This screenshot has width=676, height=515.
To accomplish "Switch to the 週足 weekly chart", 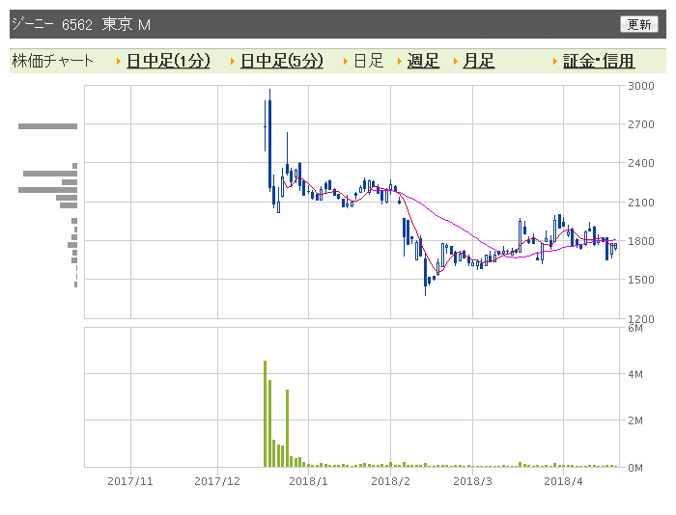I will click(423, 61).
